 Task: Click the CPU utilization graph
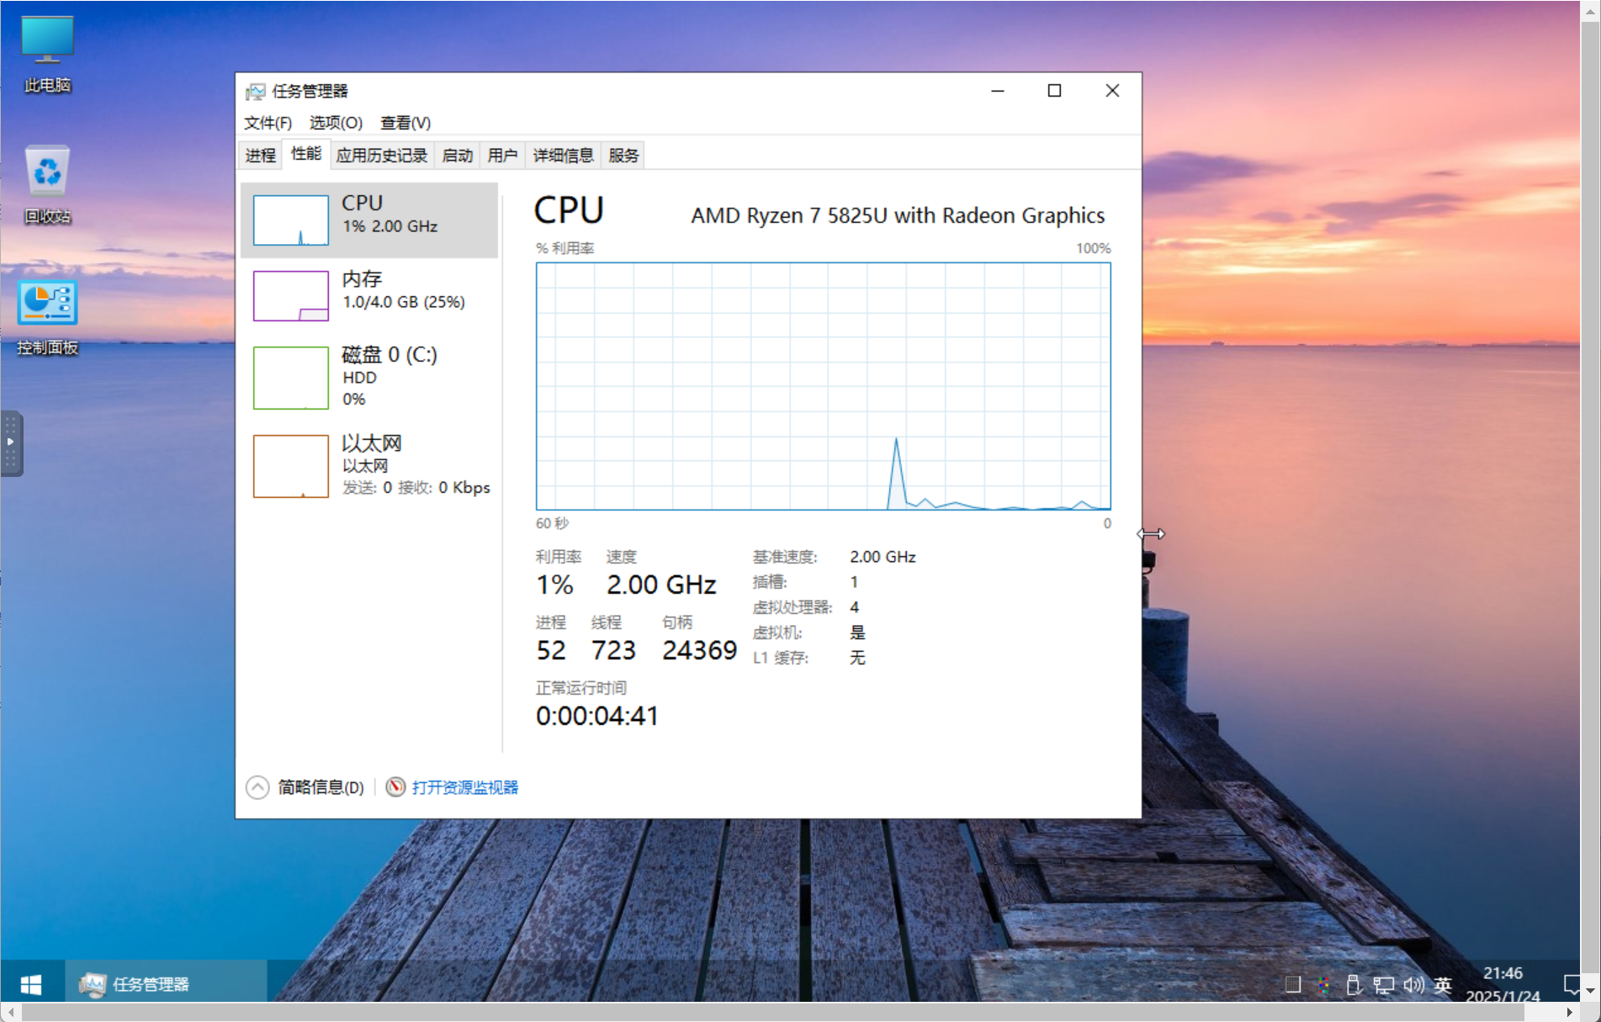[824, 386]
